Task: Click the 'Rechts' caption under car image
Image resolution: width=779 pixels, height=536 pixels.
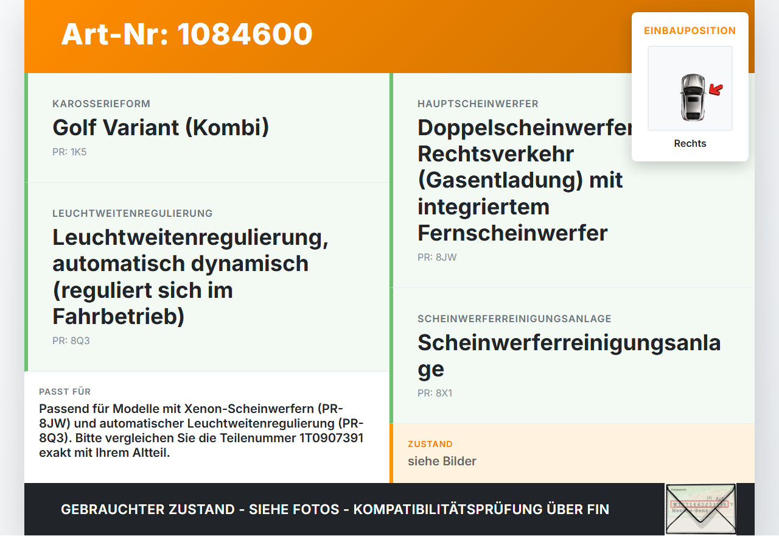Action: (x=690, y=144)
